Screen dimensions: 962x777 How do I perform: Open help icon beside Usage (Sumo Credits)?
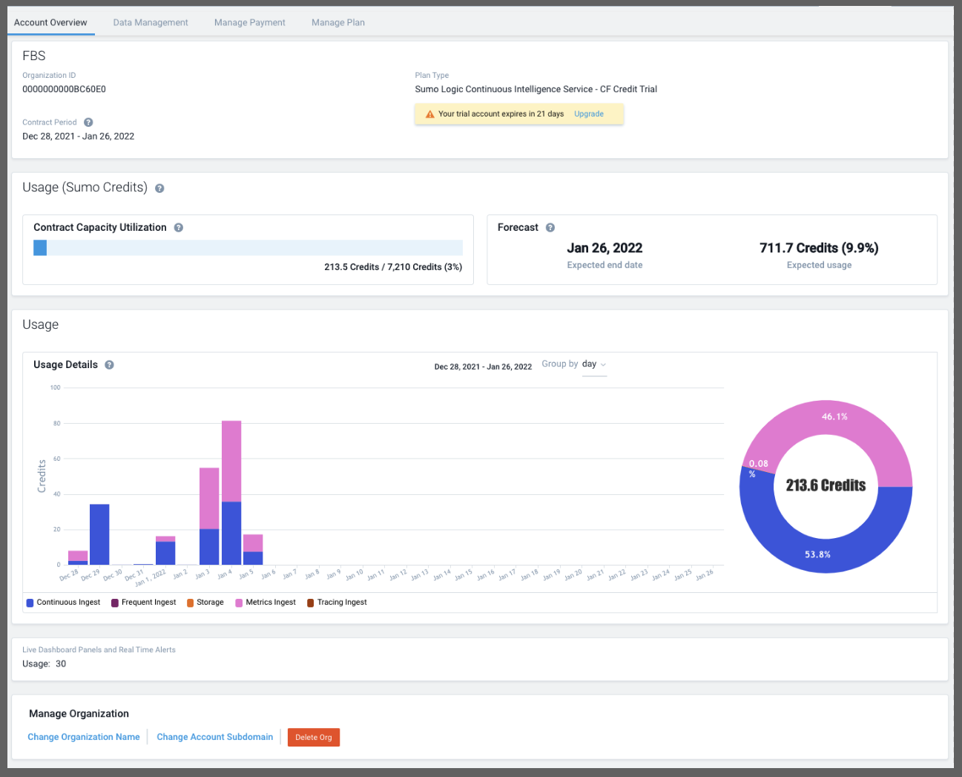tap(159, 188)
